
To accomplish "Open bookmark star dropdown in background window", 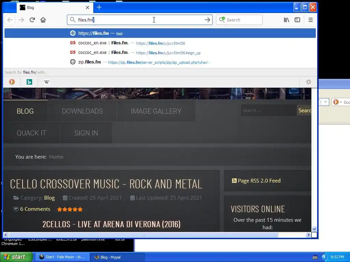I will click(x=325, y=102).
